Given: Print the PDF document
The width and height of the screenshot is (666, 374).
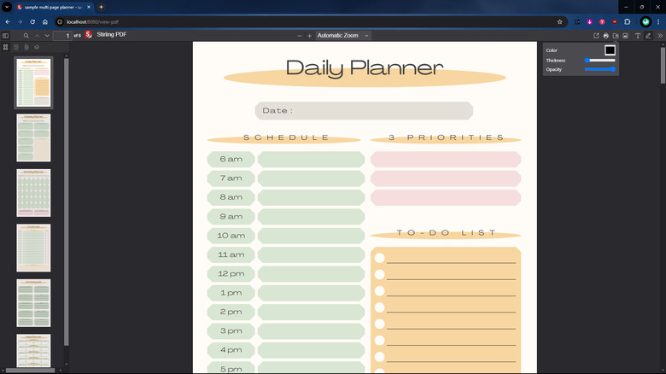Looking at the screenshot, I should pos(605,36).
